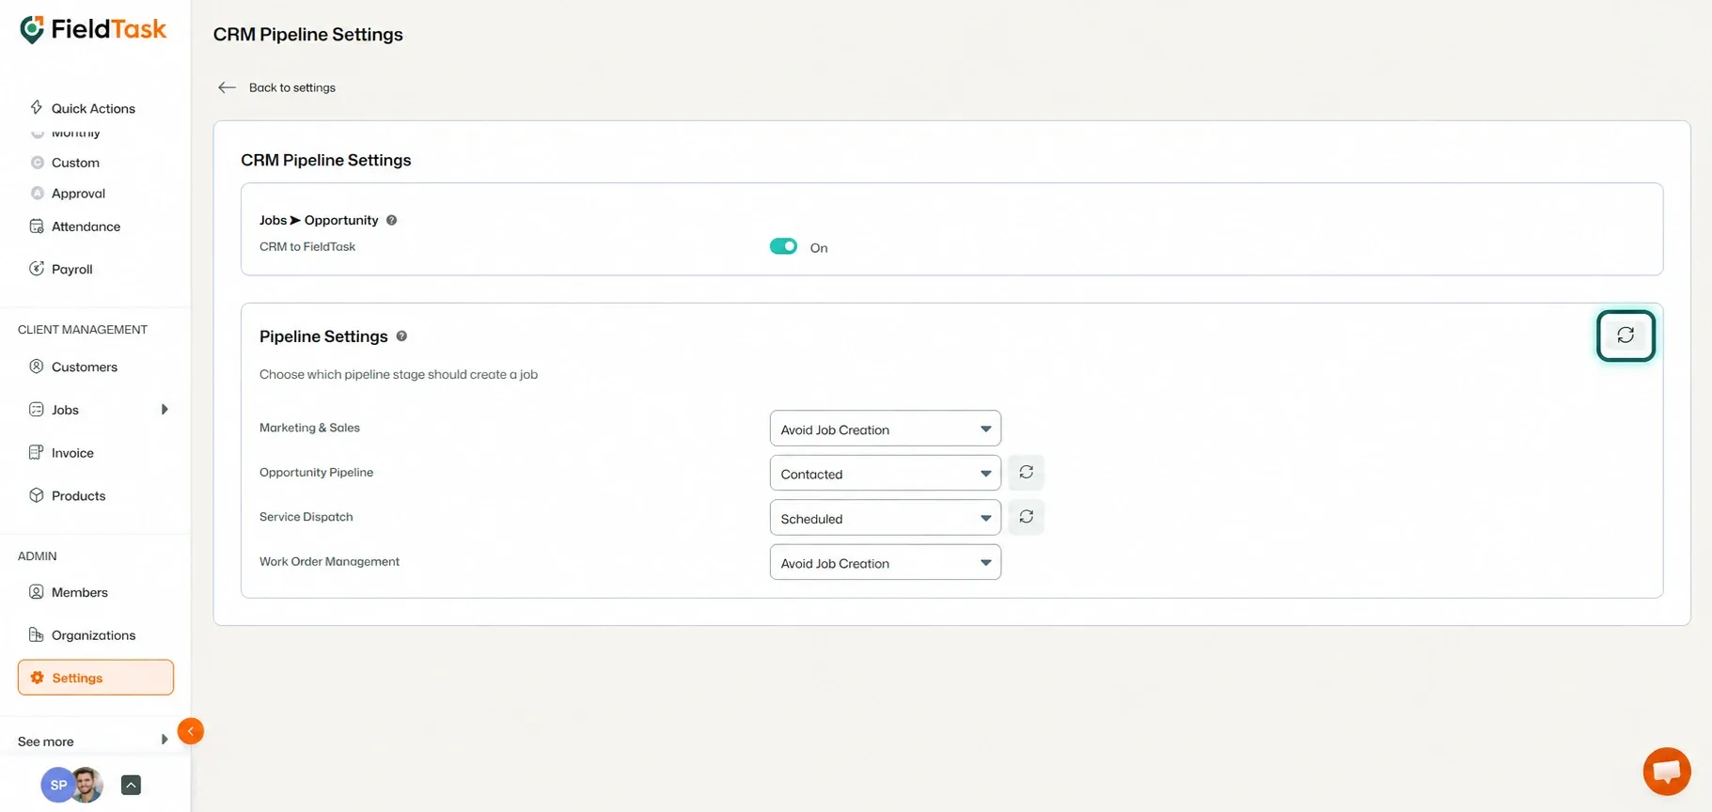1712x812 pixels.
Task: Click the Quick Actions lightning icon
Action: (x=37, y=107)
